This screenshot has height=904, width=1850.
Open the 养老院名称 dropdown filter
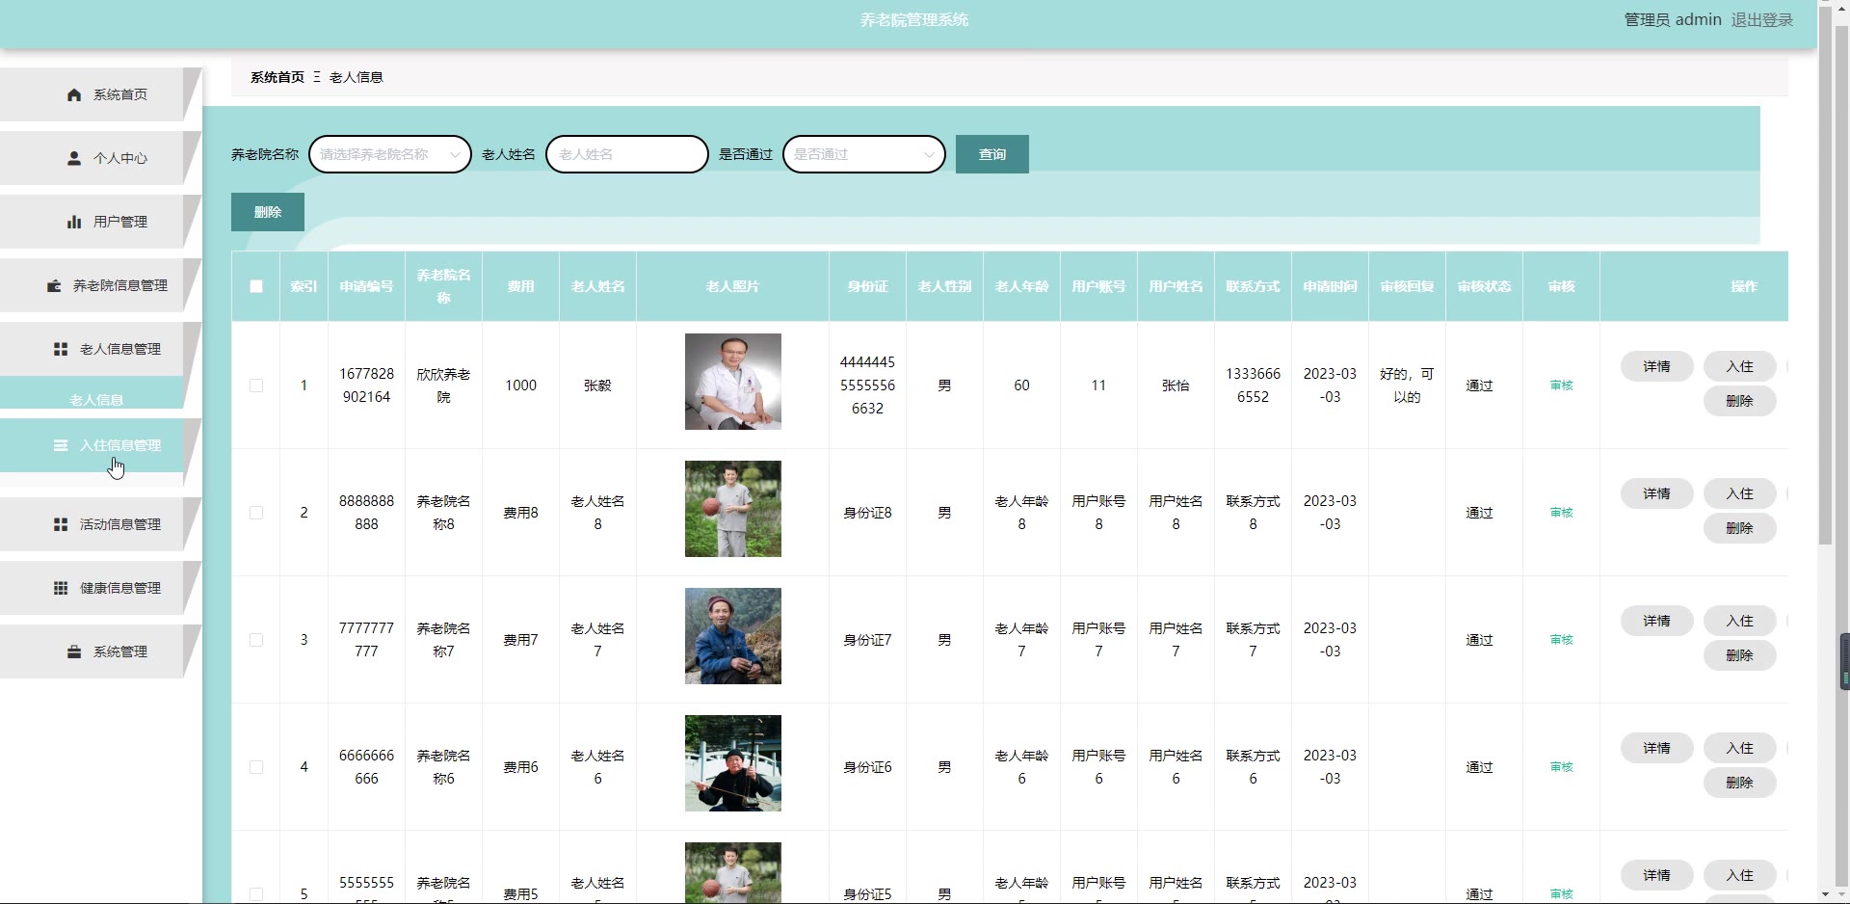tap(389, 154)
